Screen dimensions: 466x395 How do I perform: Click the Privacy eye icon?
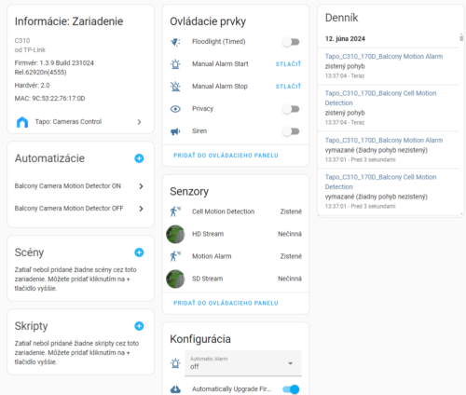(175, 109)
